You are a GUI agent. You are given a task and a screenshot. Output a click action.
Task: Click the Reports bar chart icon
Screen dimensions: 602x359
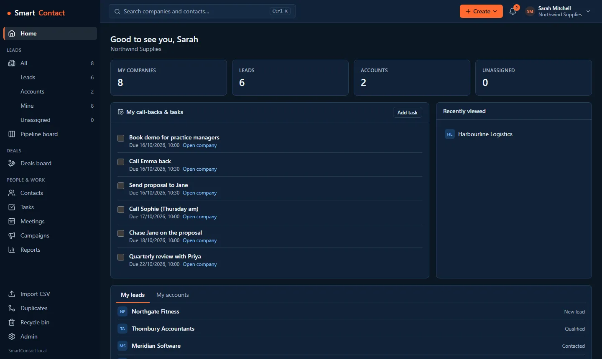coord(12,250)
